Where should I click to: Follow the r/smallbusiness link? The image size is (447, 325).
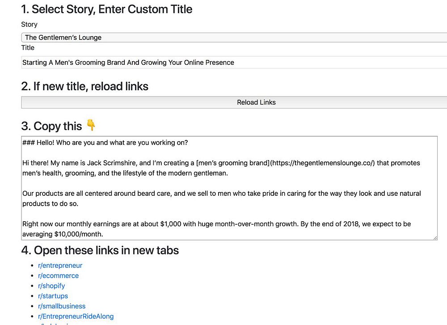62,306
